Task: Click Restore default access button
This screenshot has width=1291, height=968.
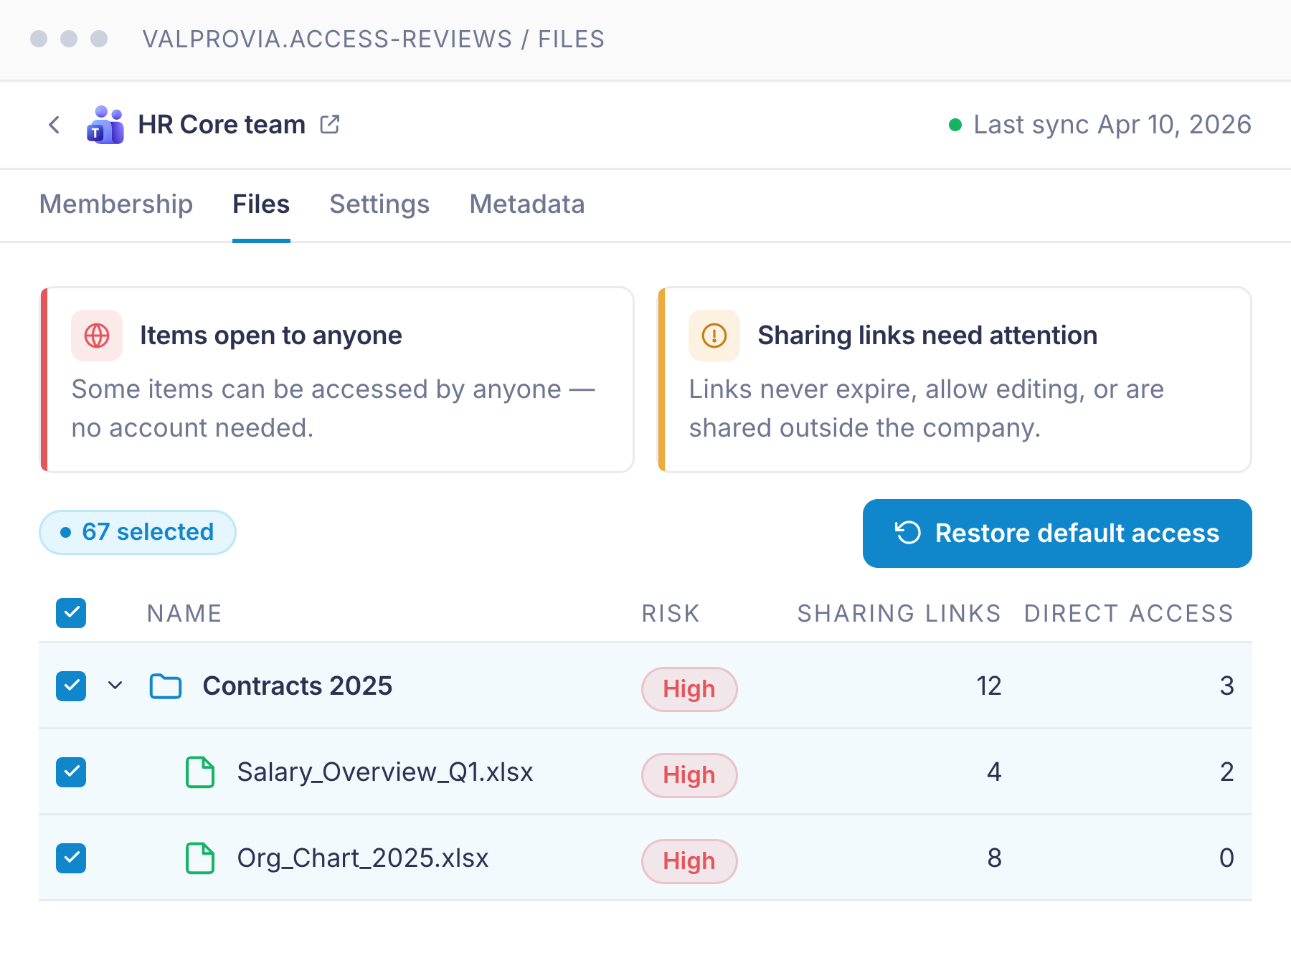Action: coord(1057,533)
